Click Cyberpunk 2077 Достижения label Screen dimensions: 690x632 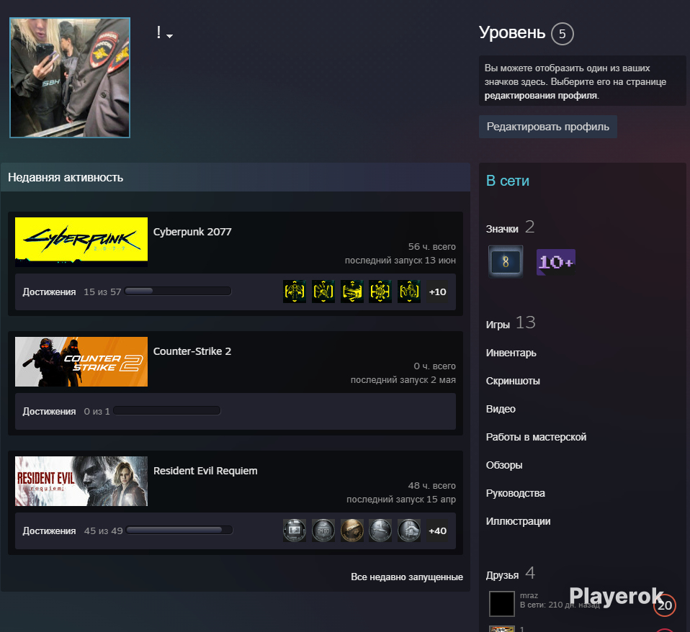49,292
